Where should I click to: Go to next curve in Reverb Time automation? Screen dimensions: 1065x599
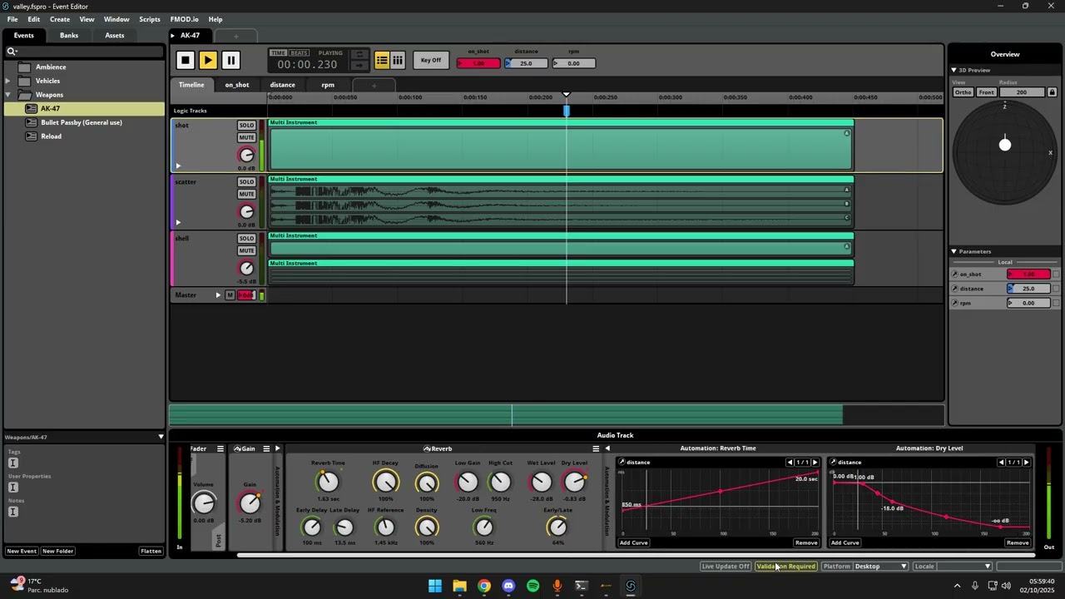(815, 463)
